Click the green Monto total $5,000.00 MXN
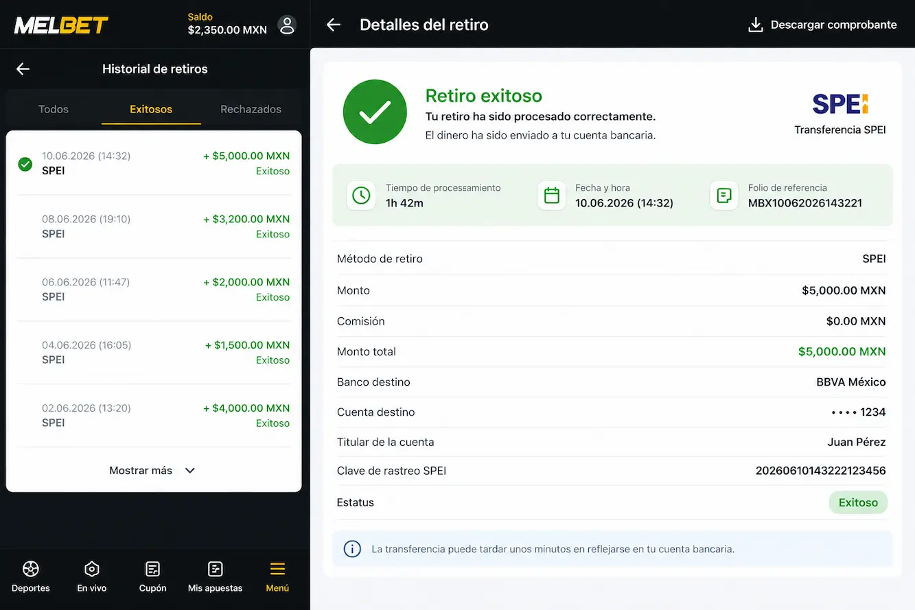 coord(842,351)
